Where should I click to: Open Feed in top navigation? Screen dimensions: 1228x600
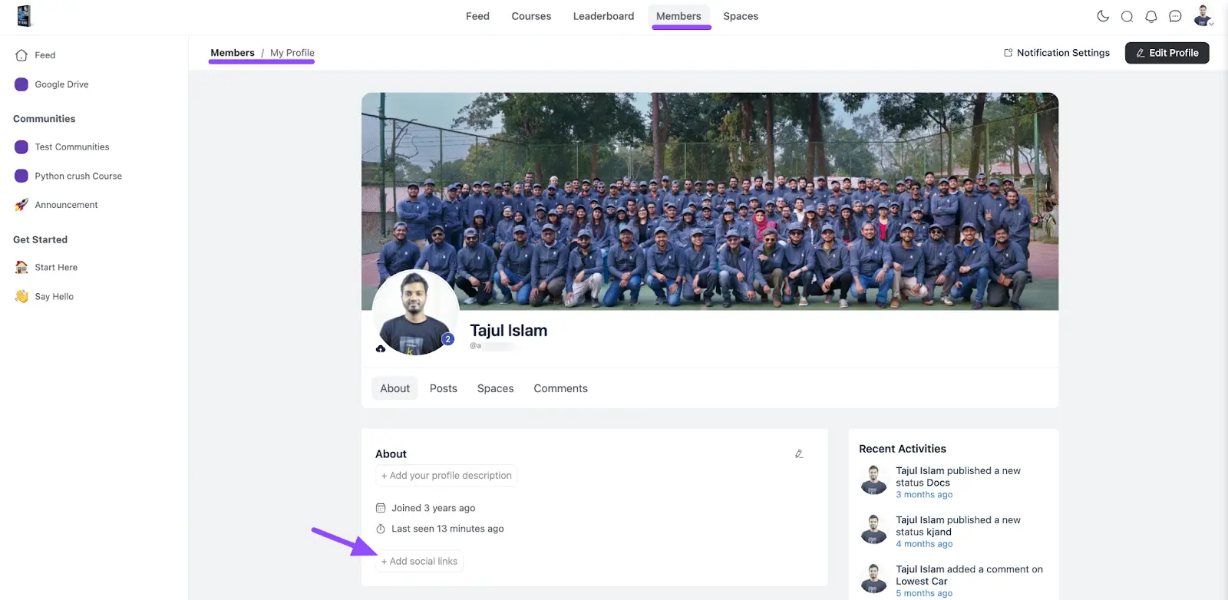coord(477,16)
